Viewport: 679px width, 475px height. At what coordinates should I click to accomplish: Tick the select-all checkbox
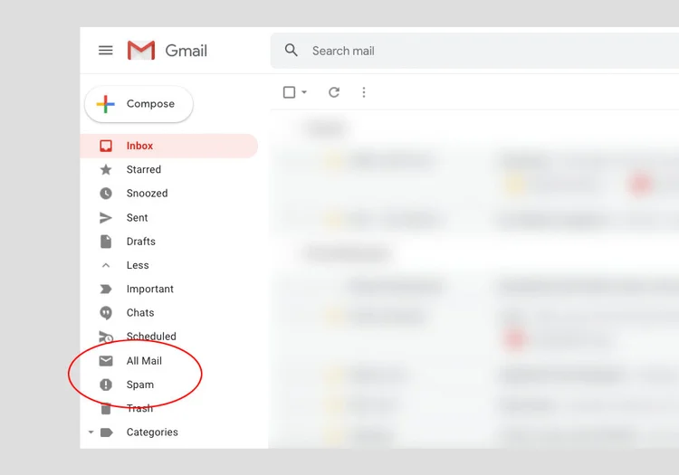(289, 92)
